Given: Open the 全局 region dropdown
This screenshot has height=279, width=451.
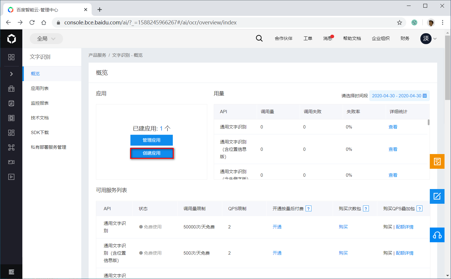Looking at the screenshot, I should (x=46, y=39).
